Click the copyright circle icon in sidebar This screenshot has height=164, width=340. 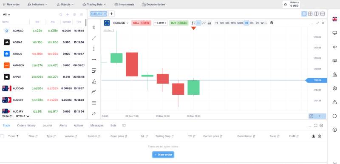tap(334, 130)
